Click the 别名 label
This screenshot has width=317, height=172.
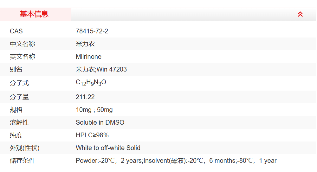click(x=16, y=69)
